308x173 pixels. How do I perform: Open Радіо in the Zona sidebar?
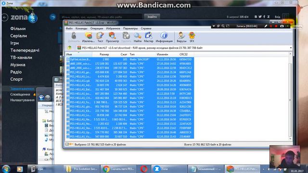16,72
